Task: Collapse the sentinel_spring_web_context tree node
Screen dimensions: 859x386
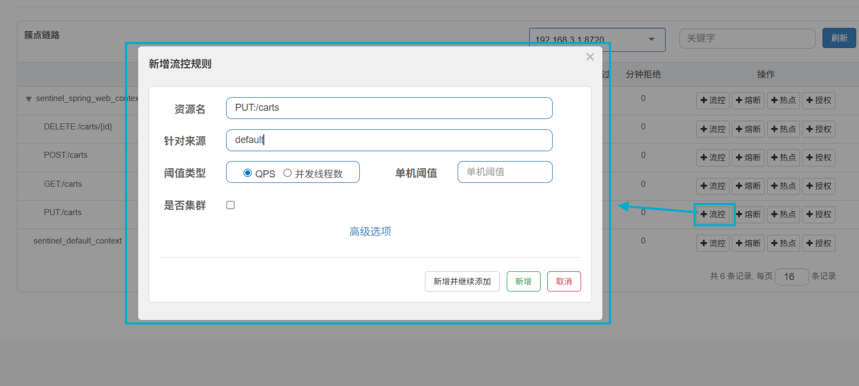Action: click(28, 99)
